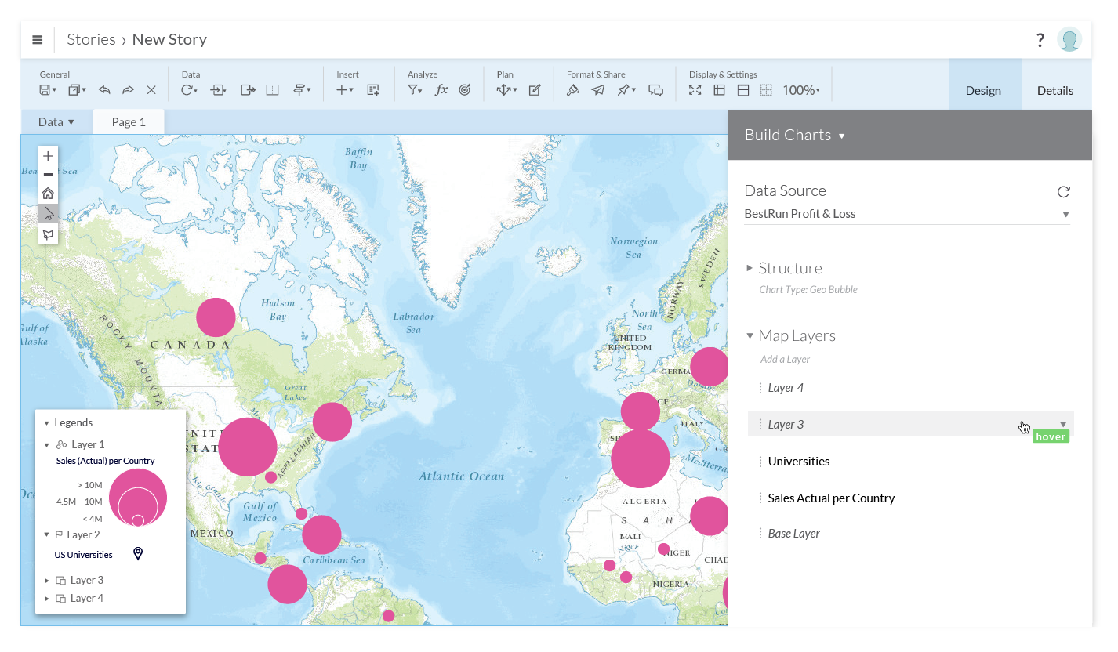Zoom out on the map

(48, 174)
